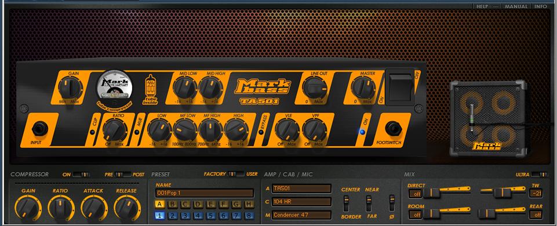557x226 pixels.
Task: Select preset slot 5
Action: click(x=210, y=216)
